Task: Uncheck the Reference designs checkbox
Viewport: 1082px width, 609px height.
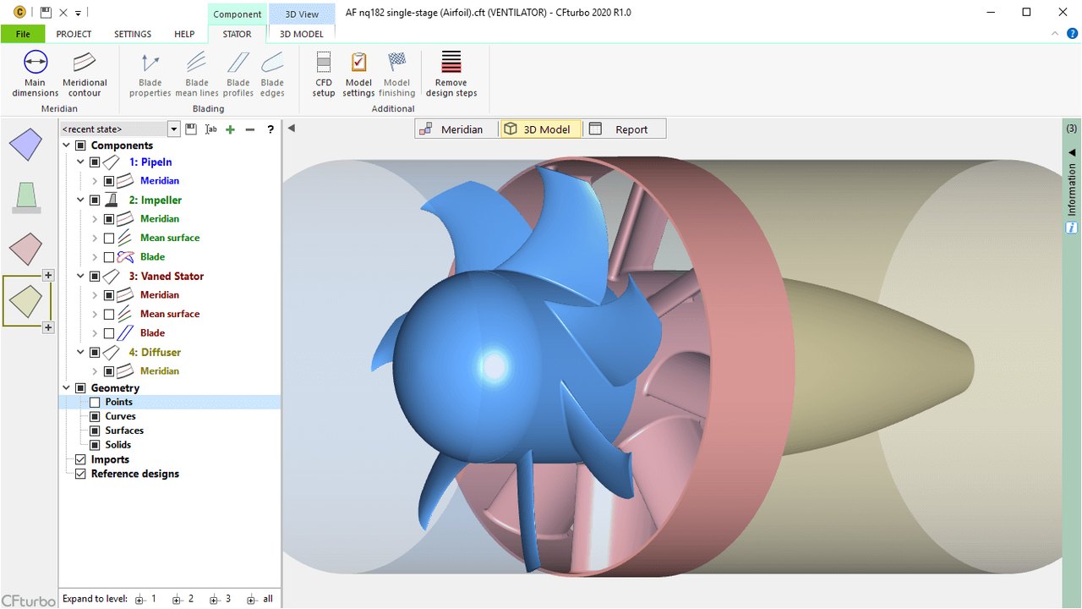Action: pyautogui.click(x=80, y=475)
